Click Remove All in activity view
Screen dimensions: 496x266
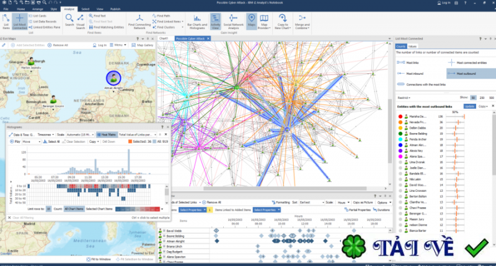coord(211,202)
